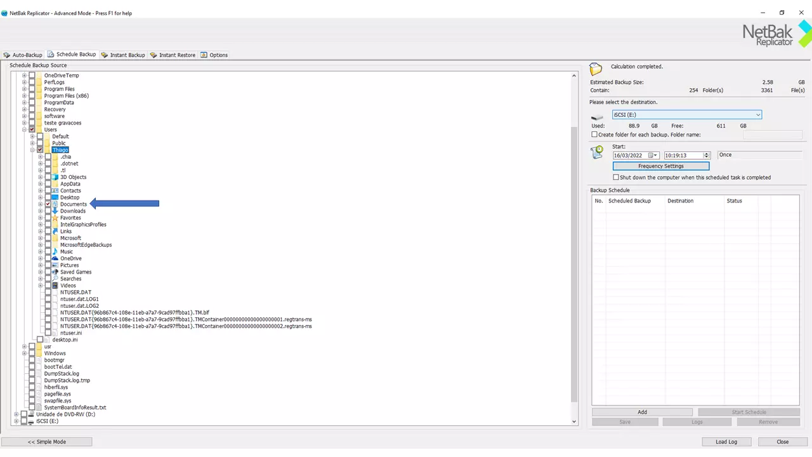The height and width of the screenshot is (457, 812).
Task: Toggle the Thiago folder checkbox
Action: point(40,150)
